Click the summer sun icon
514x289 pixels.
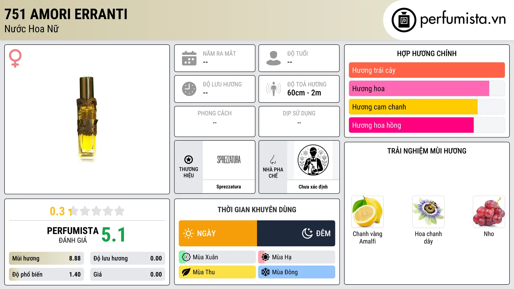coord(266,257)
